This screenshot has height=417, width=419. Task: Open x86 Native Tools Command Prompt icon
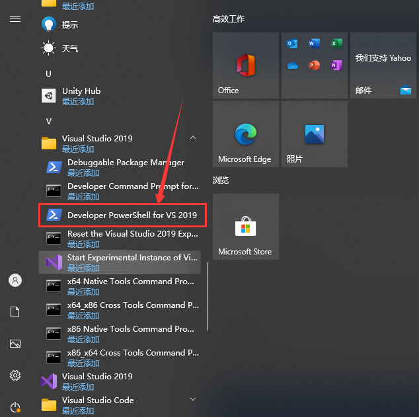(54, 333)
